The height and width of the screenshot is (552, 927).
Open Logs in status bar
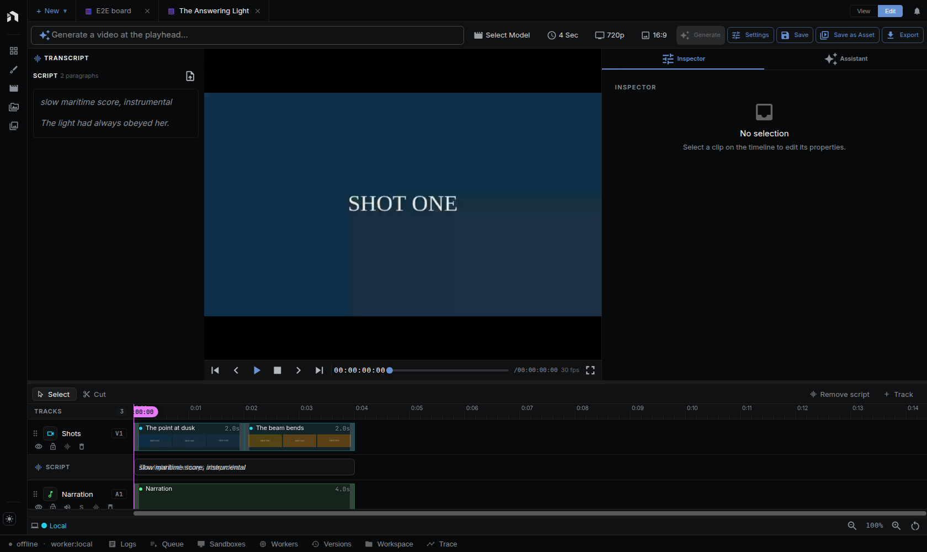click(x=122, y=544)
